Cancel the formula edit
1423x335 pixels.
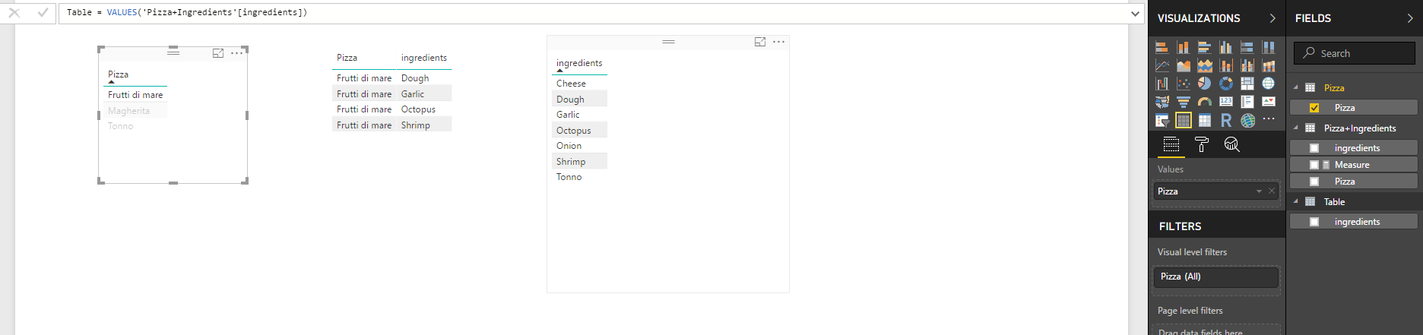(14, 12)
